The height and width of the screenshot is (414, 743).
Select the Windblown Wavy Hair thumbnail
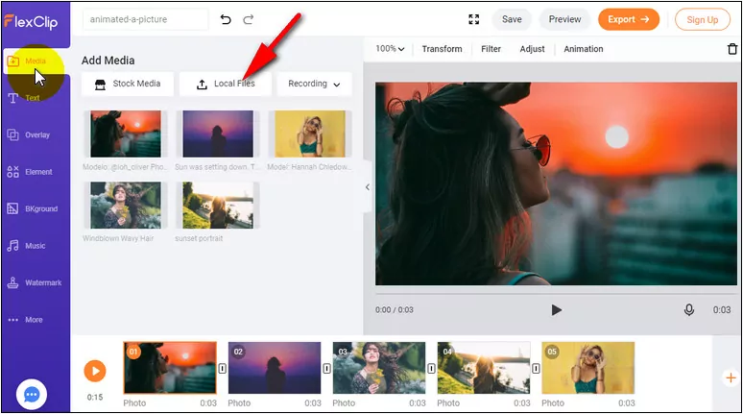tap(126, 205)
